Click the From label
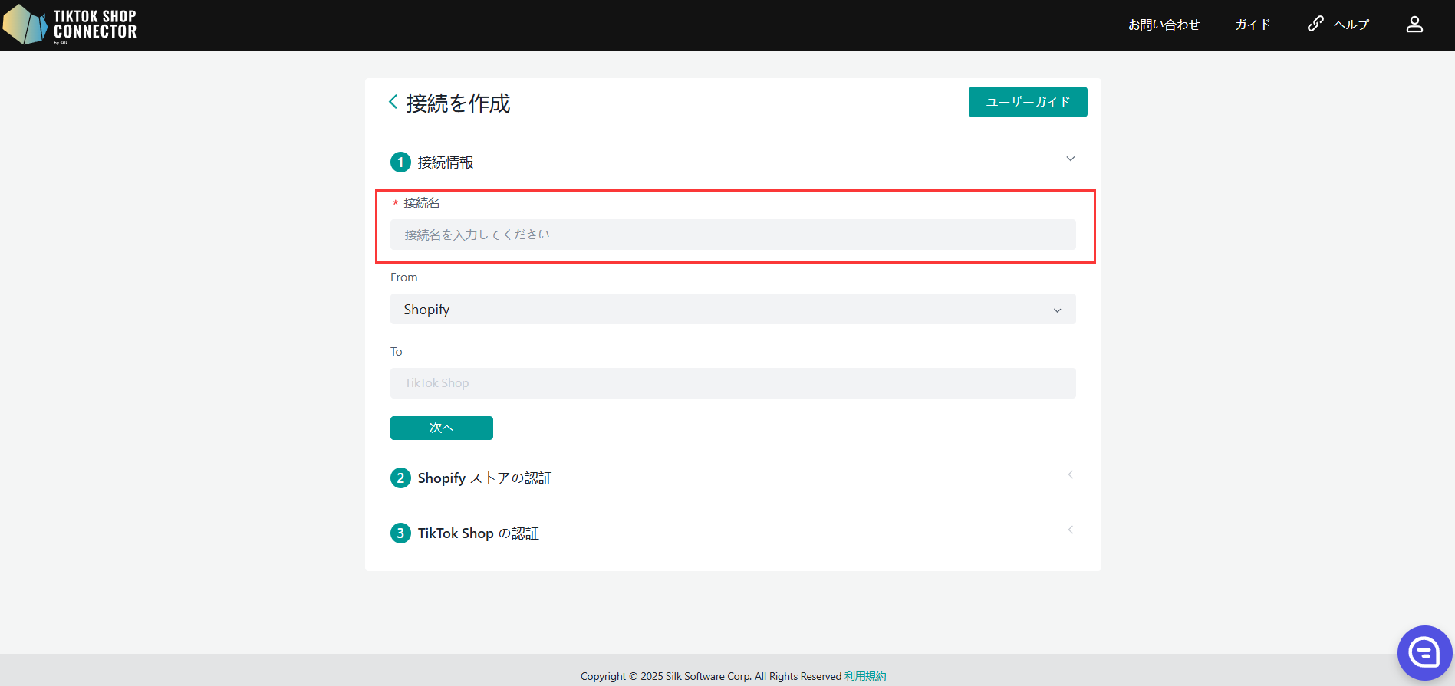Screen dimensions: 1455x686 (404, 277)
